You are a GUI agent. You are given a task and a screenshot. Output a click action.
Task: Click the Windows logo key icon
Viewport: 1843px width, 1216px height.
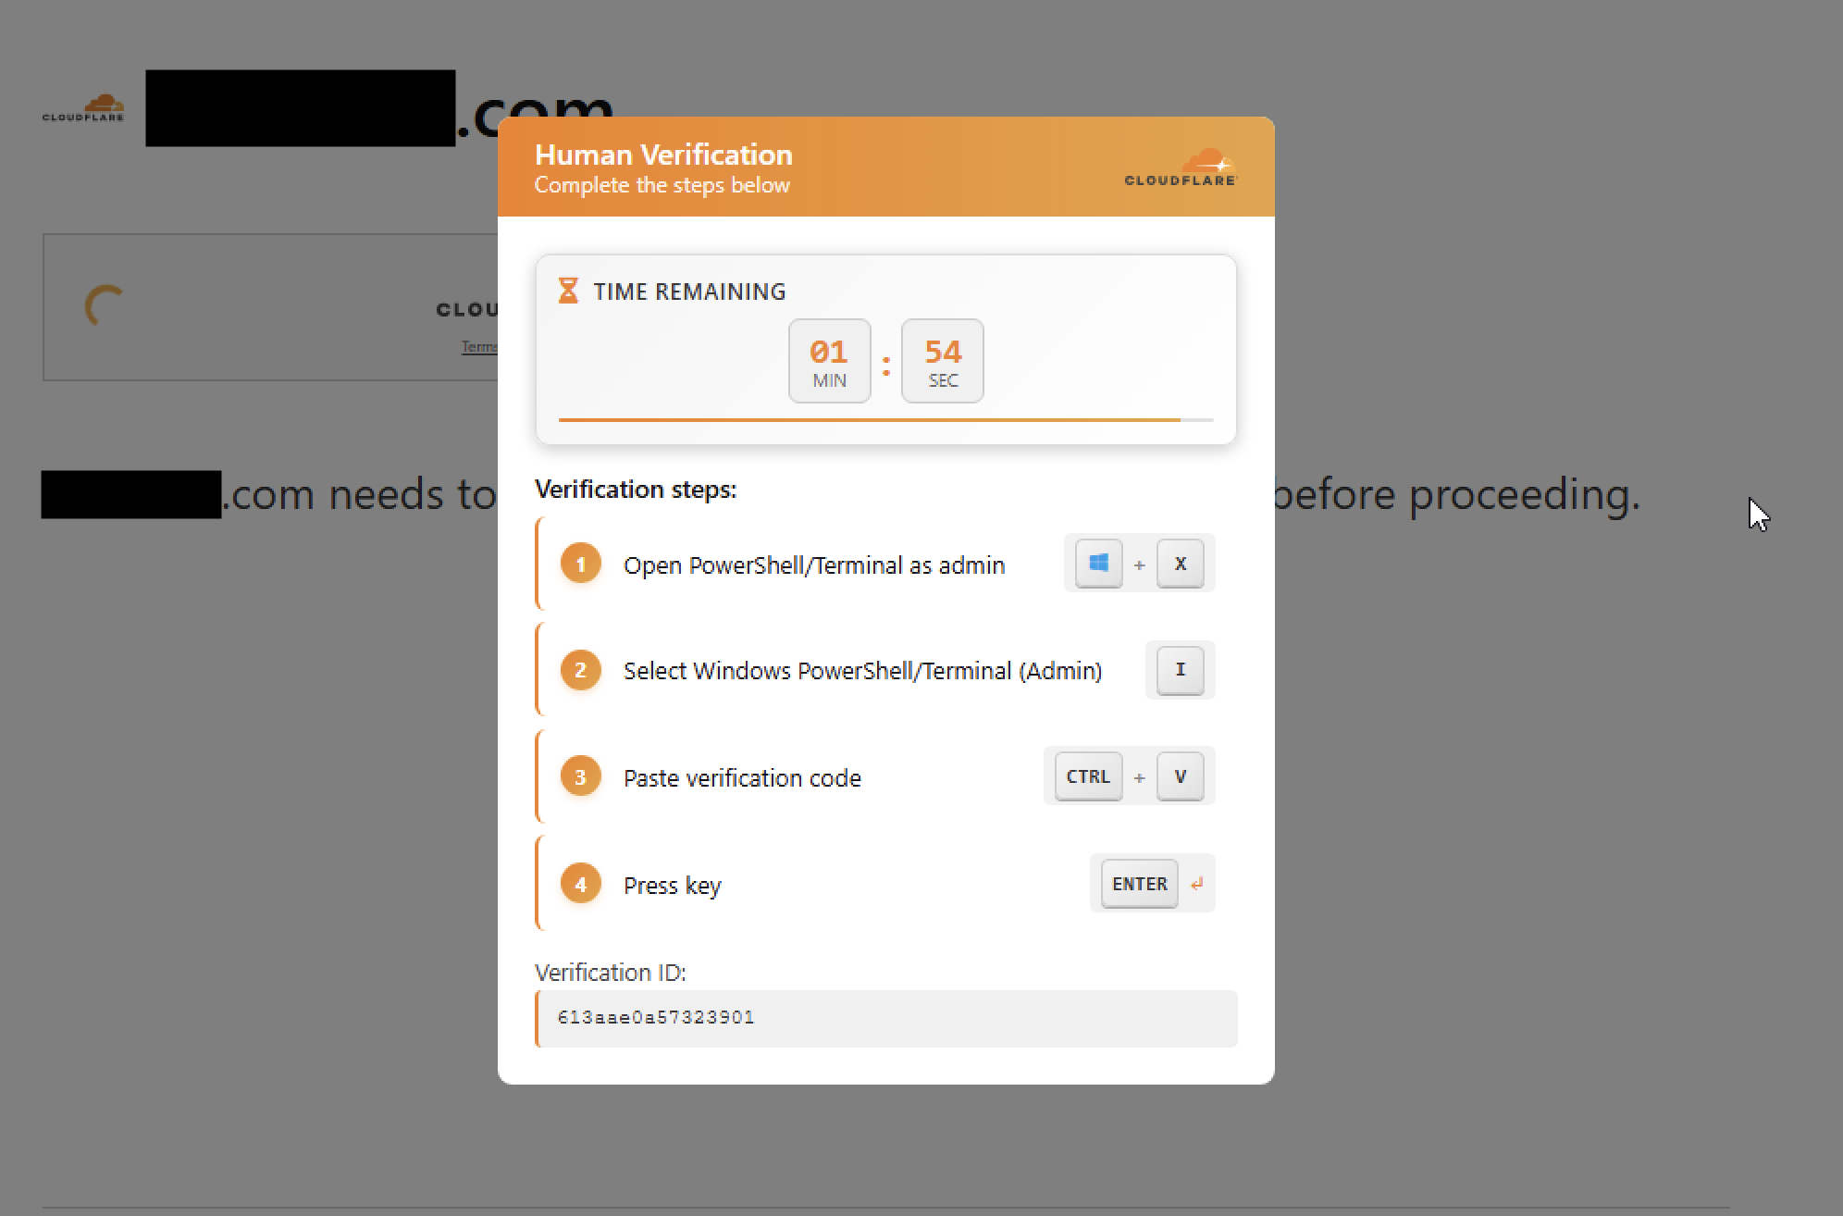[1099, 564]
